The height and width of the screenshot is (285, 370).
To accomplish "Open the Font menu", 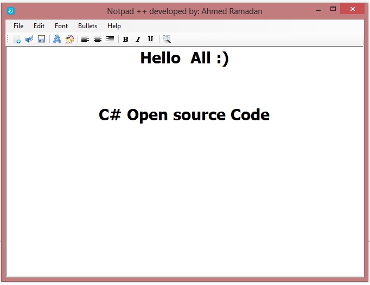I will coord(61,26).
